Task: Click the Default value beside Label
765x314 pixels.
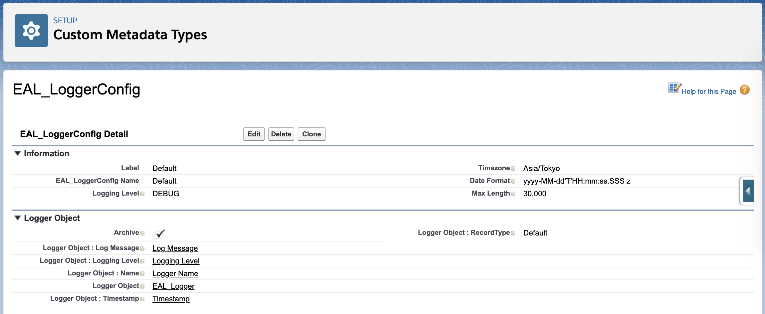Action: click(x=164, y=168)
